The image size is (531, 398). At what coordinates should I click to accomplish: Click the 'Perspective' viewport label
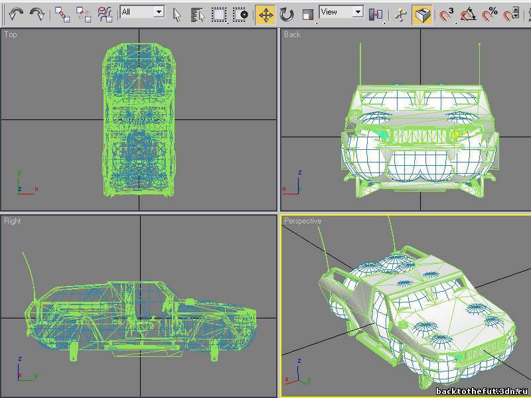303,221
